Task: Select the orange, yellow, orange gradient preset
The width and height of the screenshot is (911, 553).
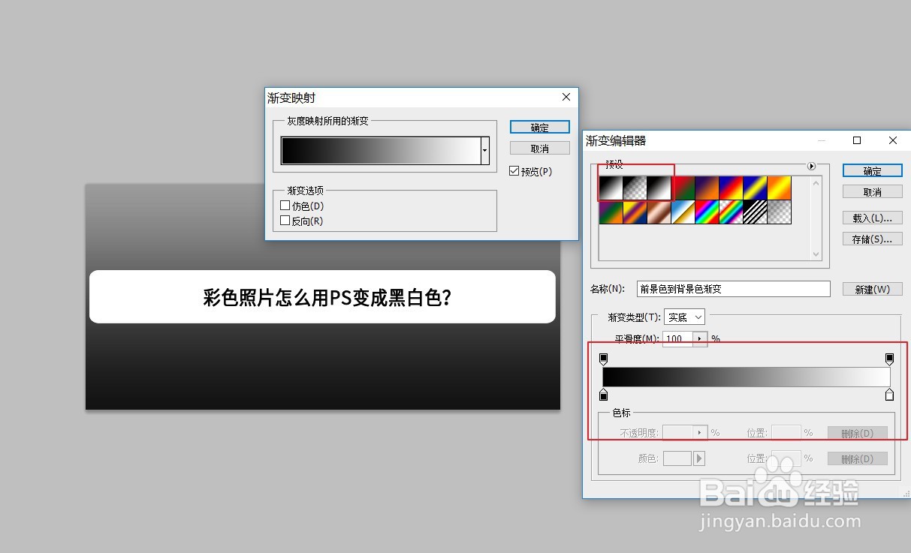Action: click(x=779, y=188)
